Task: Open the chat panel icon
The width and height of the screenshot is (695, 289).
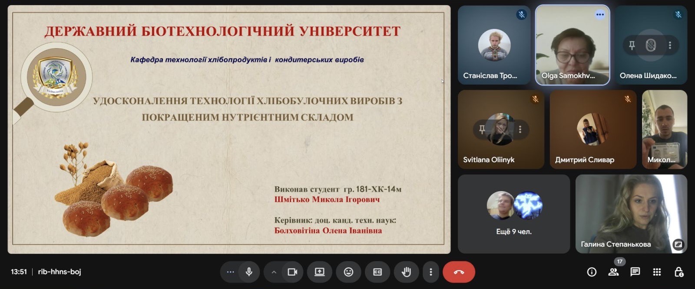Action: pyautogui.click(x=635, y=272)
